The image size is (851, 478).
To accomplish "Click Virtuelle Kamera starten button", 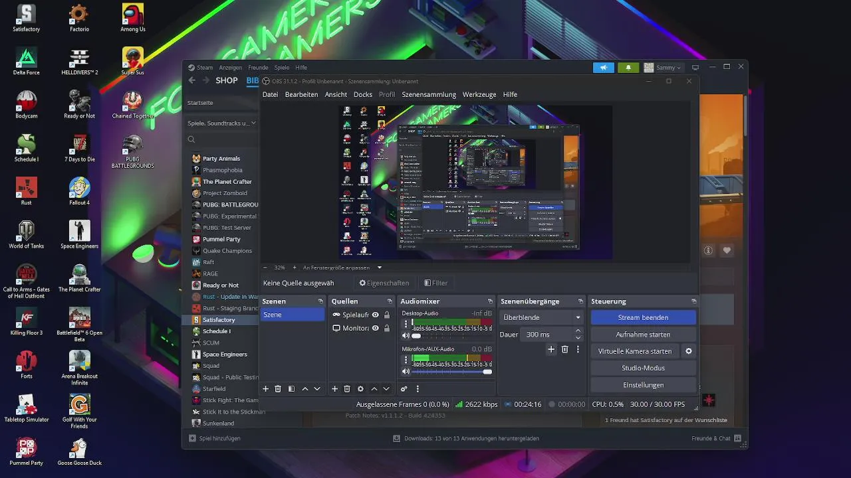I will click(x=635, y=351).
